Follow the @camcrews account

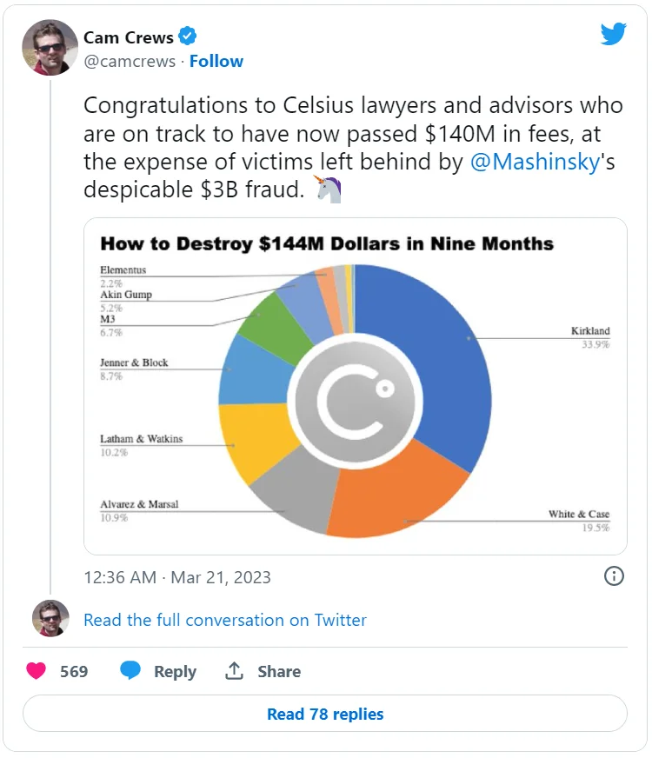(216, 61)
